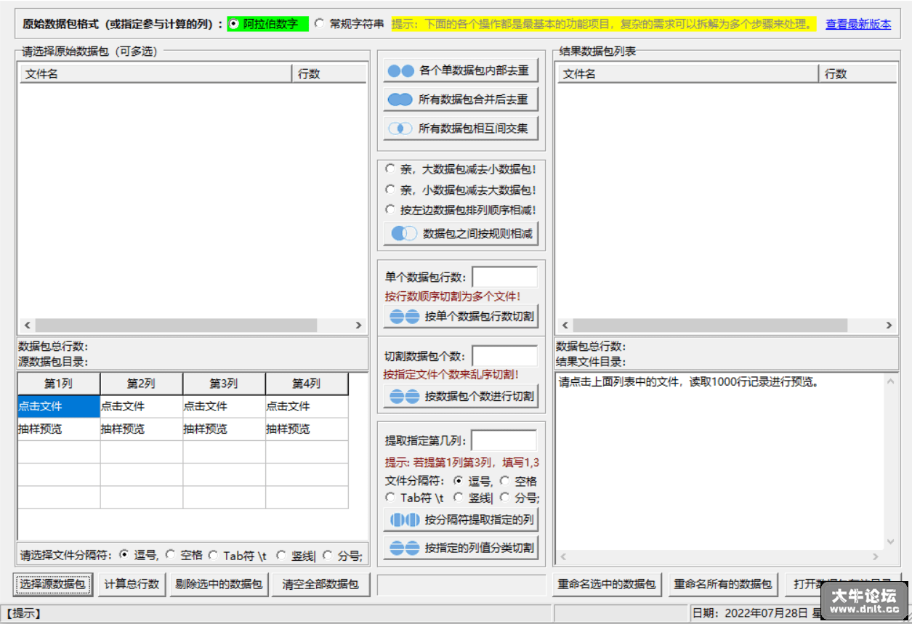Select 抽样预览 cell under 第4列
This screenshot has width=912, height=624.
pos(307,429)
